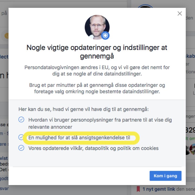Open the '1 nyt gemt link' notification
195x195 pixels.
click(159, 189)
